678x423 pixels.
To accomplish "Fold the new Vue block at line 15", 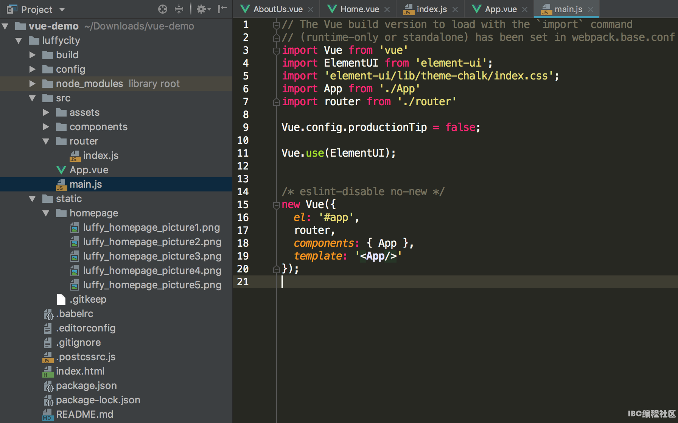I will [x=276, y=205].
